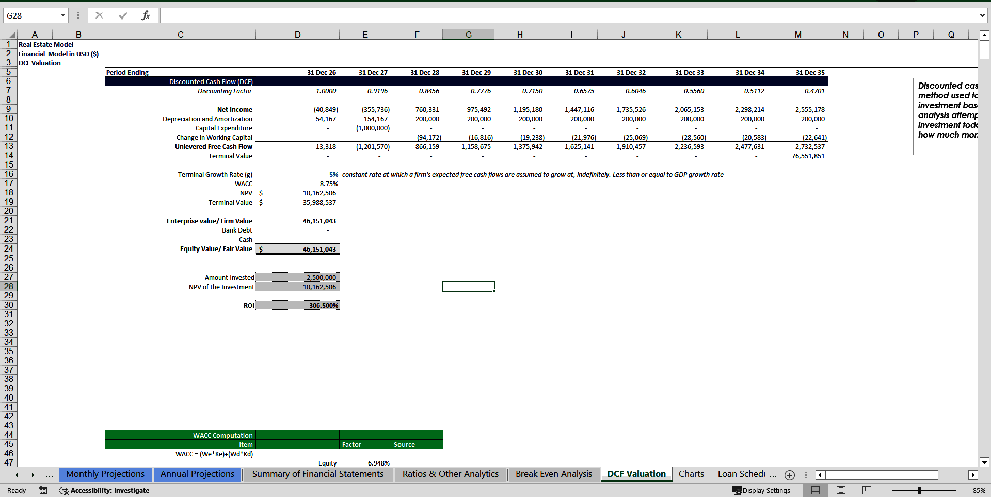Open Display Settings from status bar

(761, 490)
